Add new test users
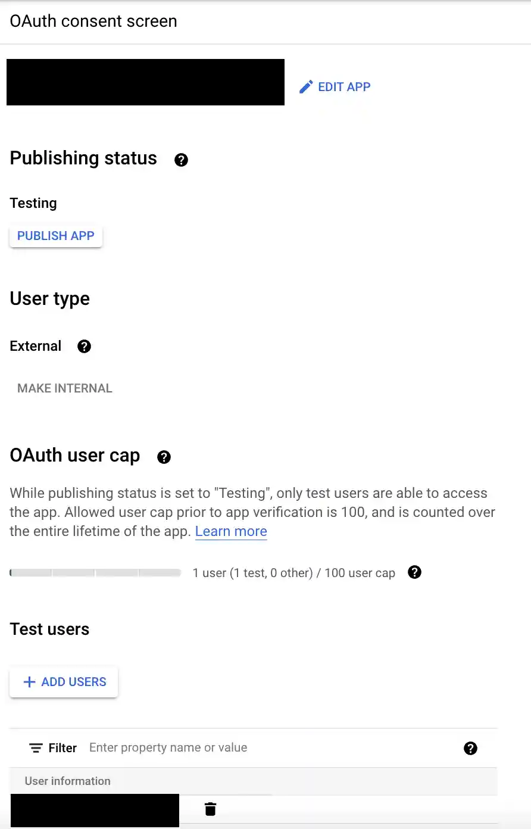This screenshot has width=531, height=829. (63, 681)
